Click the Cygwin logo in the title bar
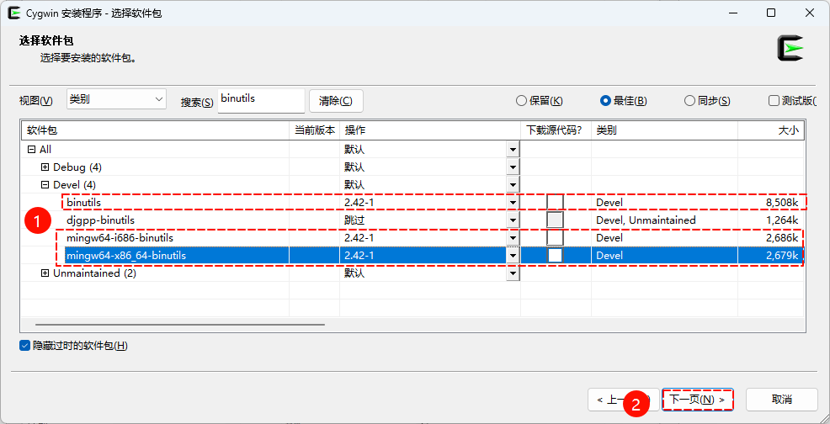 (14, 13)
